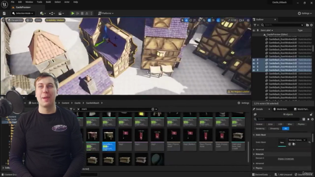The image size is (315, 177).
Task: Click the Stop simulation button
Action: pos(82,13)
